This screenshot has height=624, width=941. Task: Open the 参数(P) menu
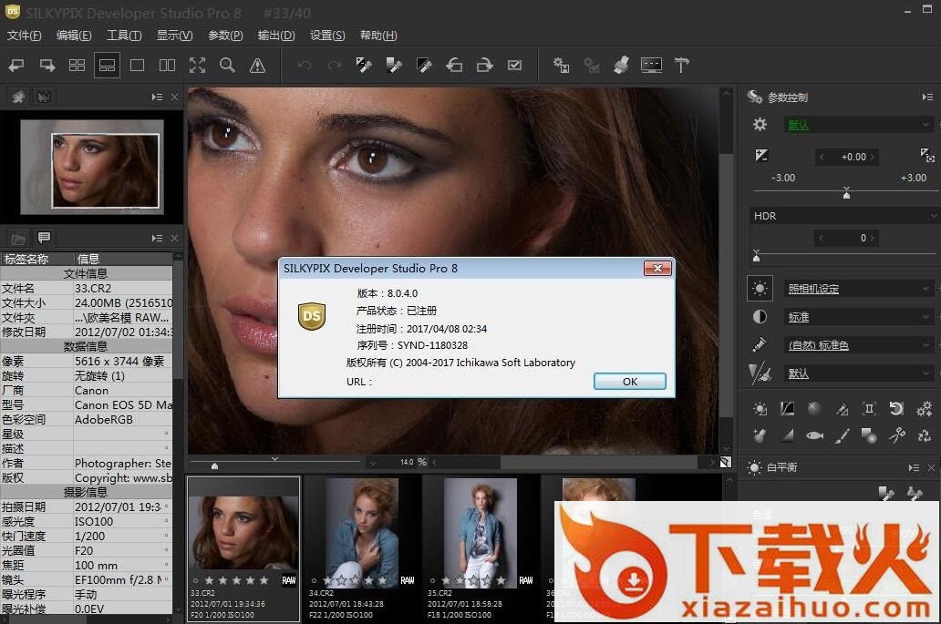pos(225,36)
